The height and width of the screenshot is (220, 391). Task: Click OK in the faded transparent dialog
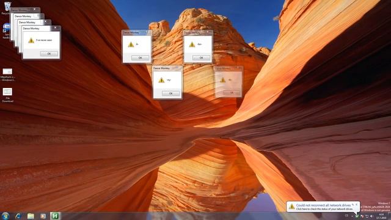(x=232, y=92)
